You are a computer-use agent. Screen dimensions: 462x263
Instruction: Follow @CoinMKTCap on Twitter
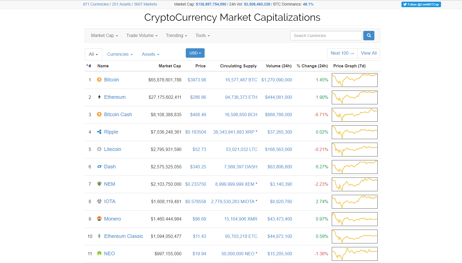[x=421, y=4]
